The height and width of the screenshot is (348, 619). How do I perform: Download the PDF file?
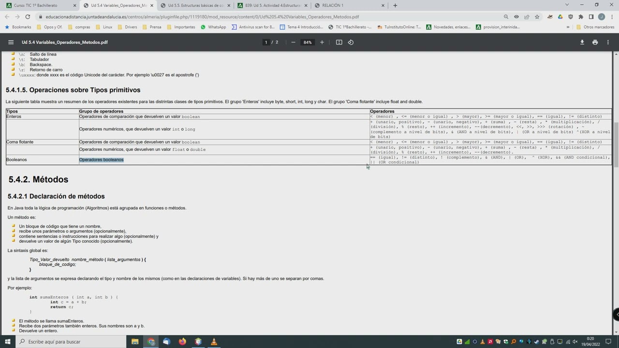[x=582, y=42]
